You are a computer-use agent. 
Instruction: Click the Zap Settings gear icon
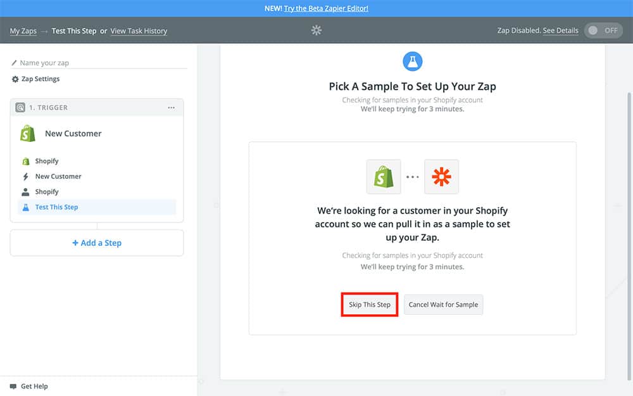point(15,79)
